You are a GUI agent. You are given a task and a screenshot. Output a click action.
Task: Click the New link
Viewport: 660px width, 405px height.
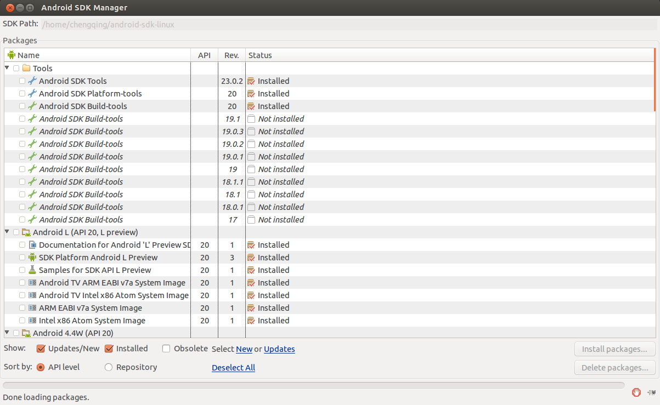click(x=244, y=349)
